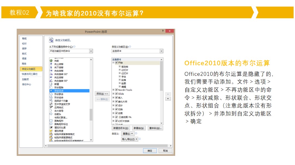Expand the 剪贴板 group node
The image size is (295, 165).
pos(120,66)
